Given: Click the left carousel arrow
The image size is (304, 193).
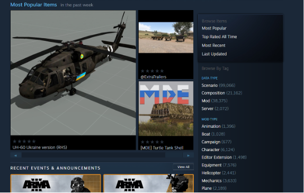Looking at the screenshot, I should (x=16, y=155).
